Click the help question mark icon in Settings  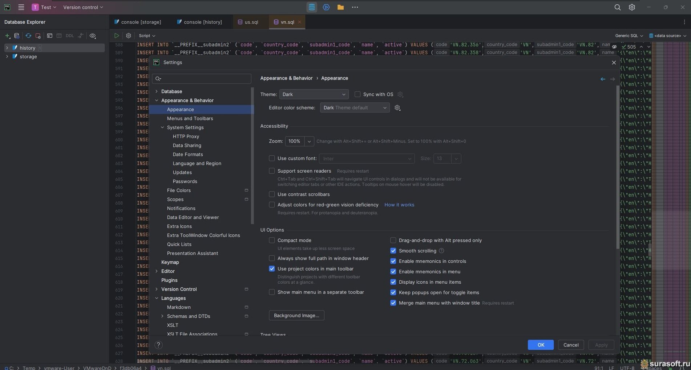[158, 345]
